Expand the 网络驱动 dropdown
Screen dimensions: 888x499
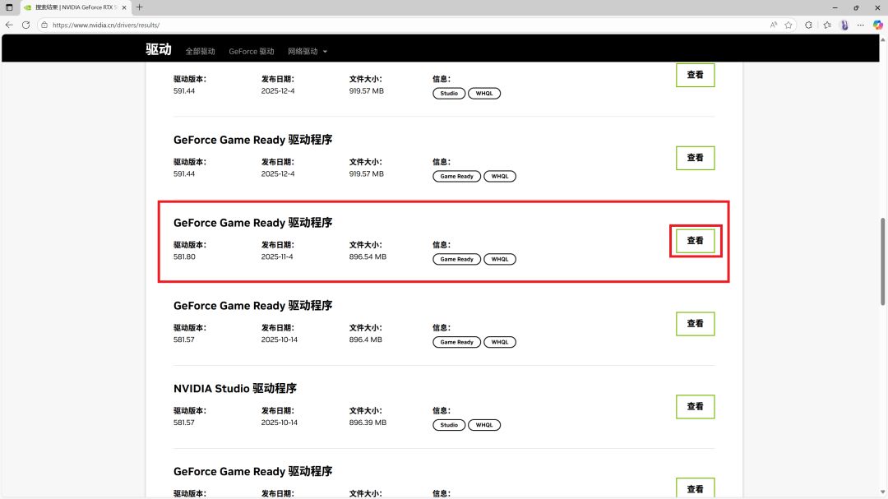(308, 52)
